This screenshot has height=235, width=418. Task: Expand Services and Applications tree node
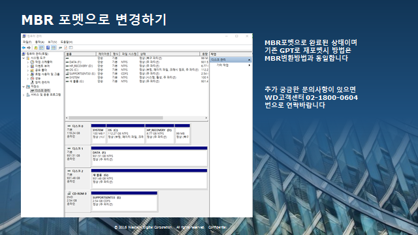(24, 95)
